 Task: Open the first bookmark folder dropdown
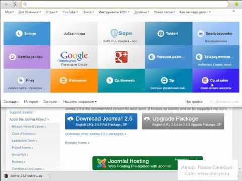pos(9,12)
